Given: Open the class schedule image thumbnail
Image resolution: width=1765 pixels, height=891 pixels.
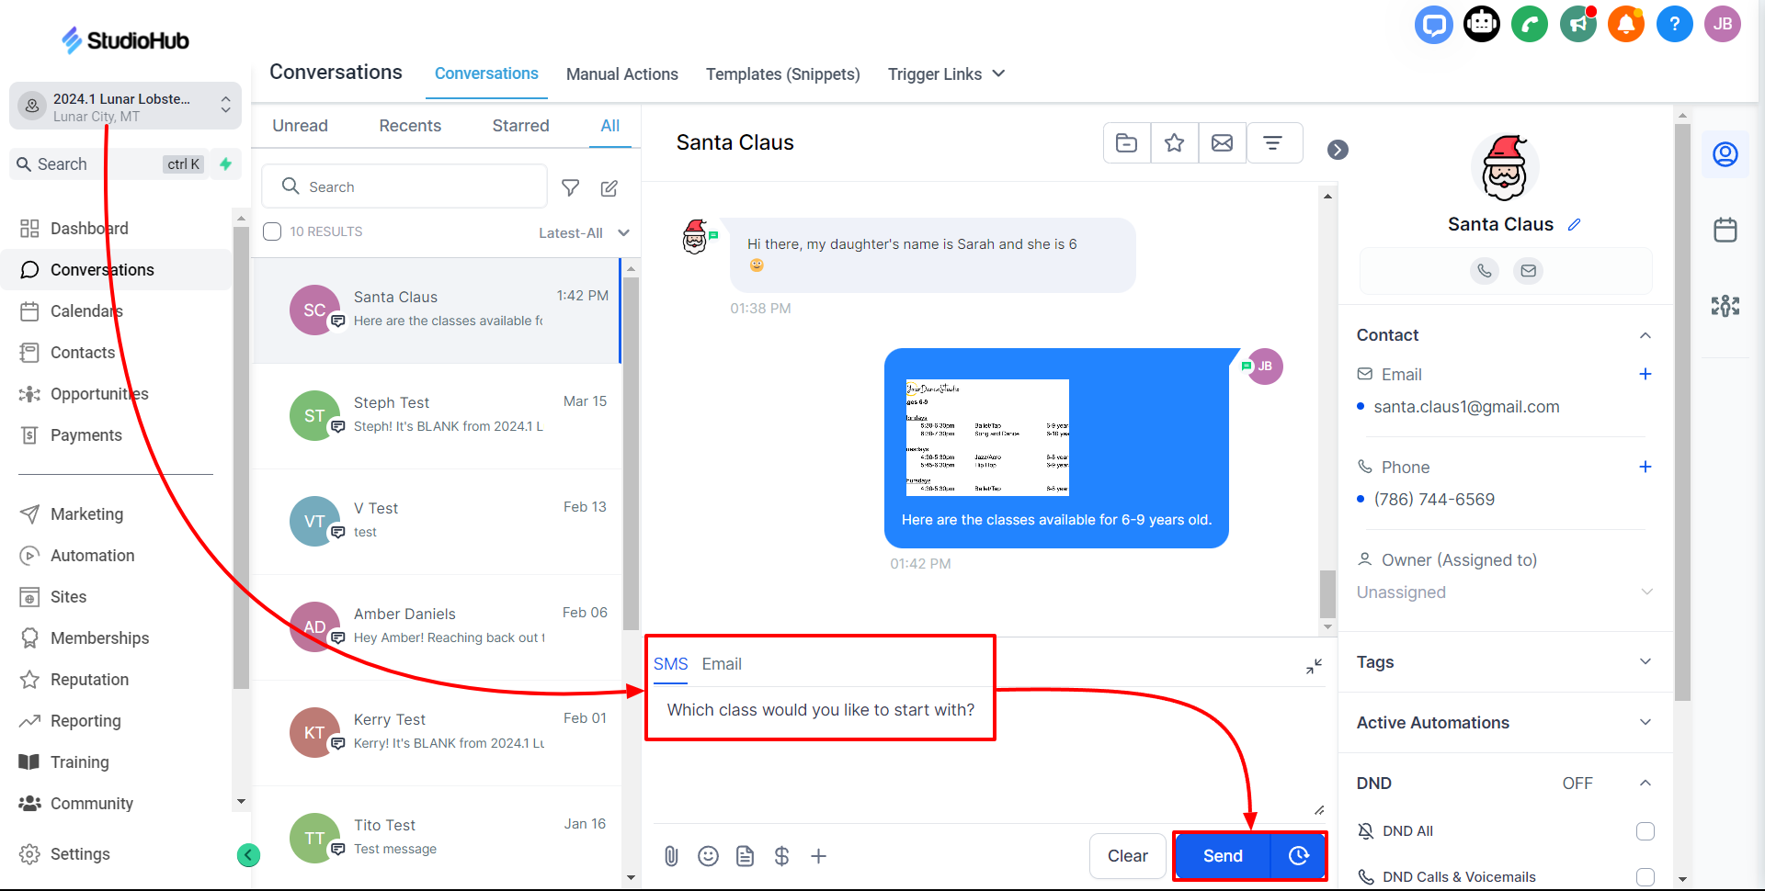Looking at the screenshot, I should click(x=987, y=437).
